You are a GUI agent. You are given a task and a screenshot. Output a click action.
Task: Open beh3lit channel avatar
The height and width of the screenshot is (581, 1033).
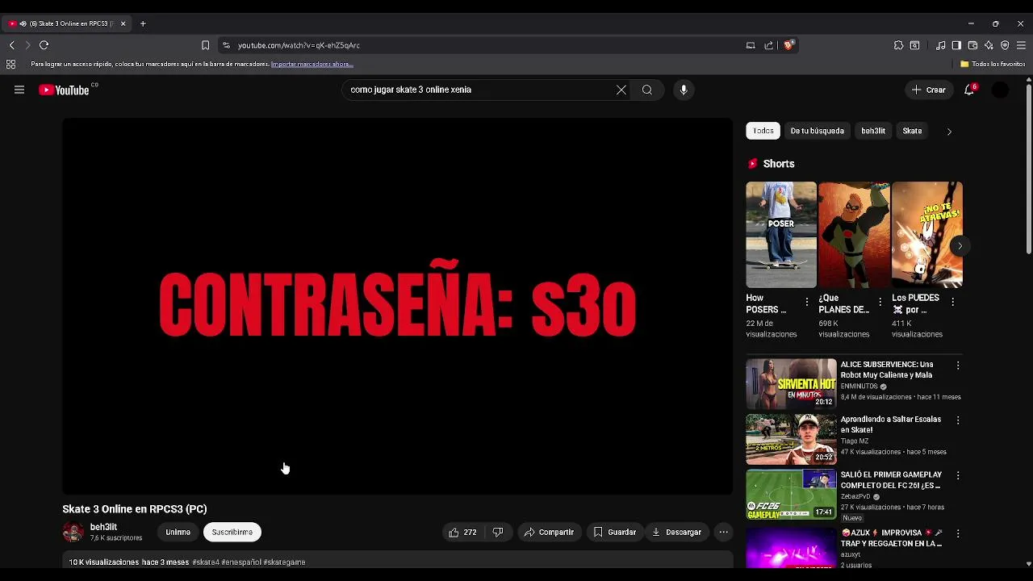click(x=73, y=532)
